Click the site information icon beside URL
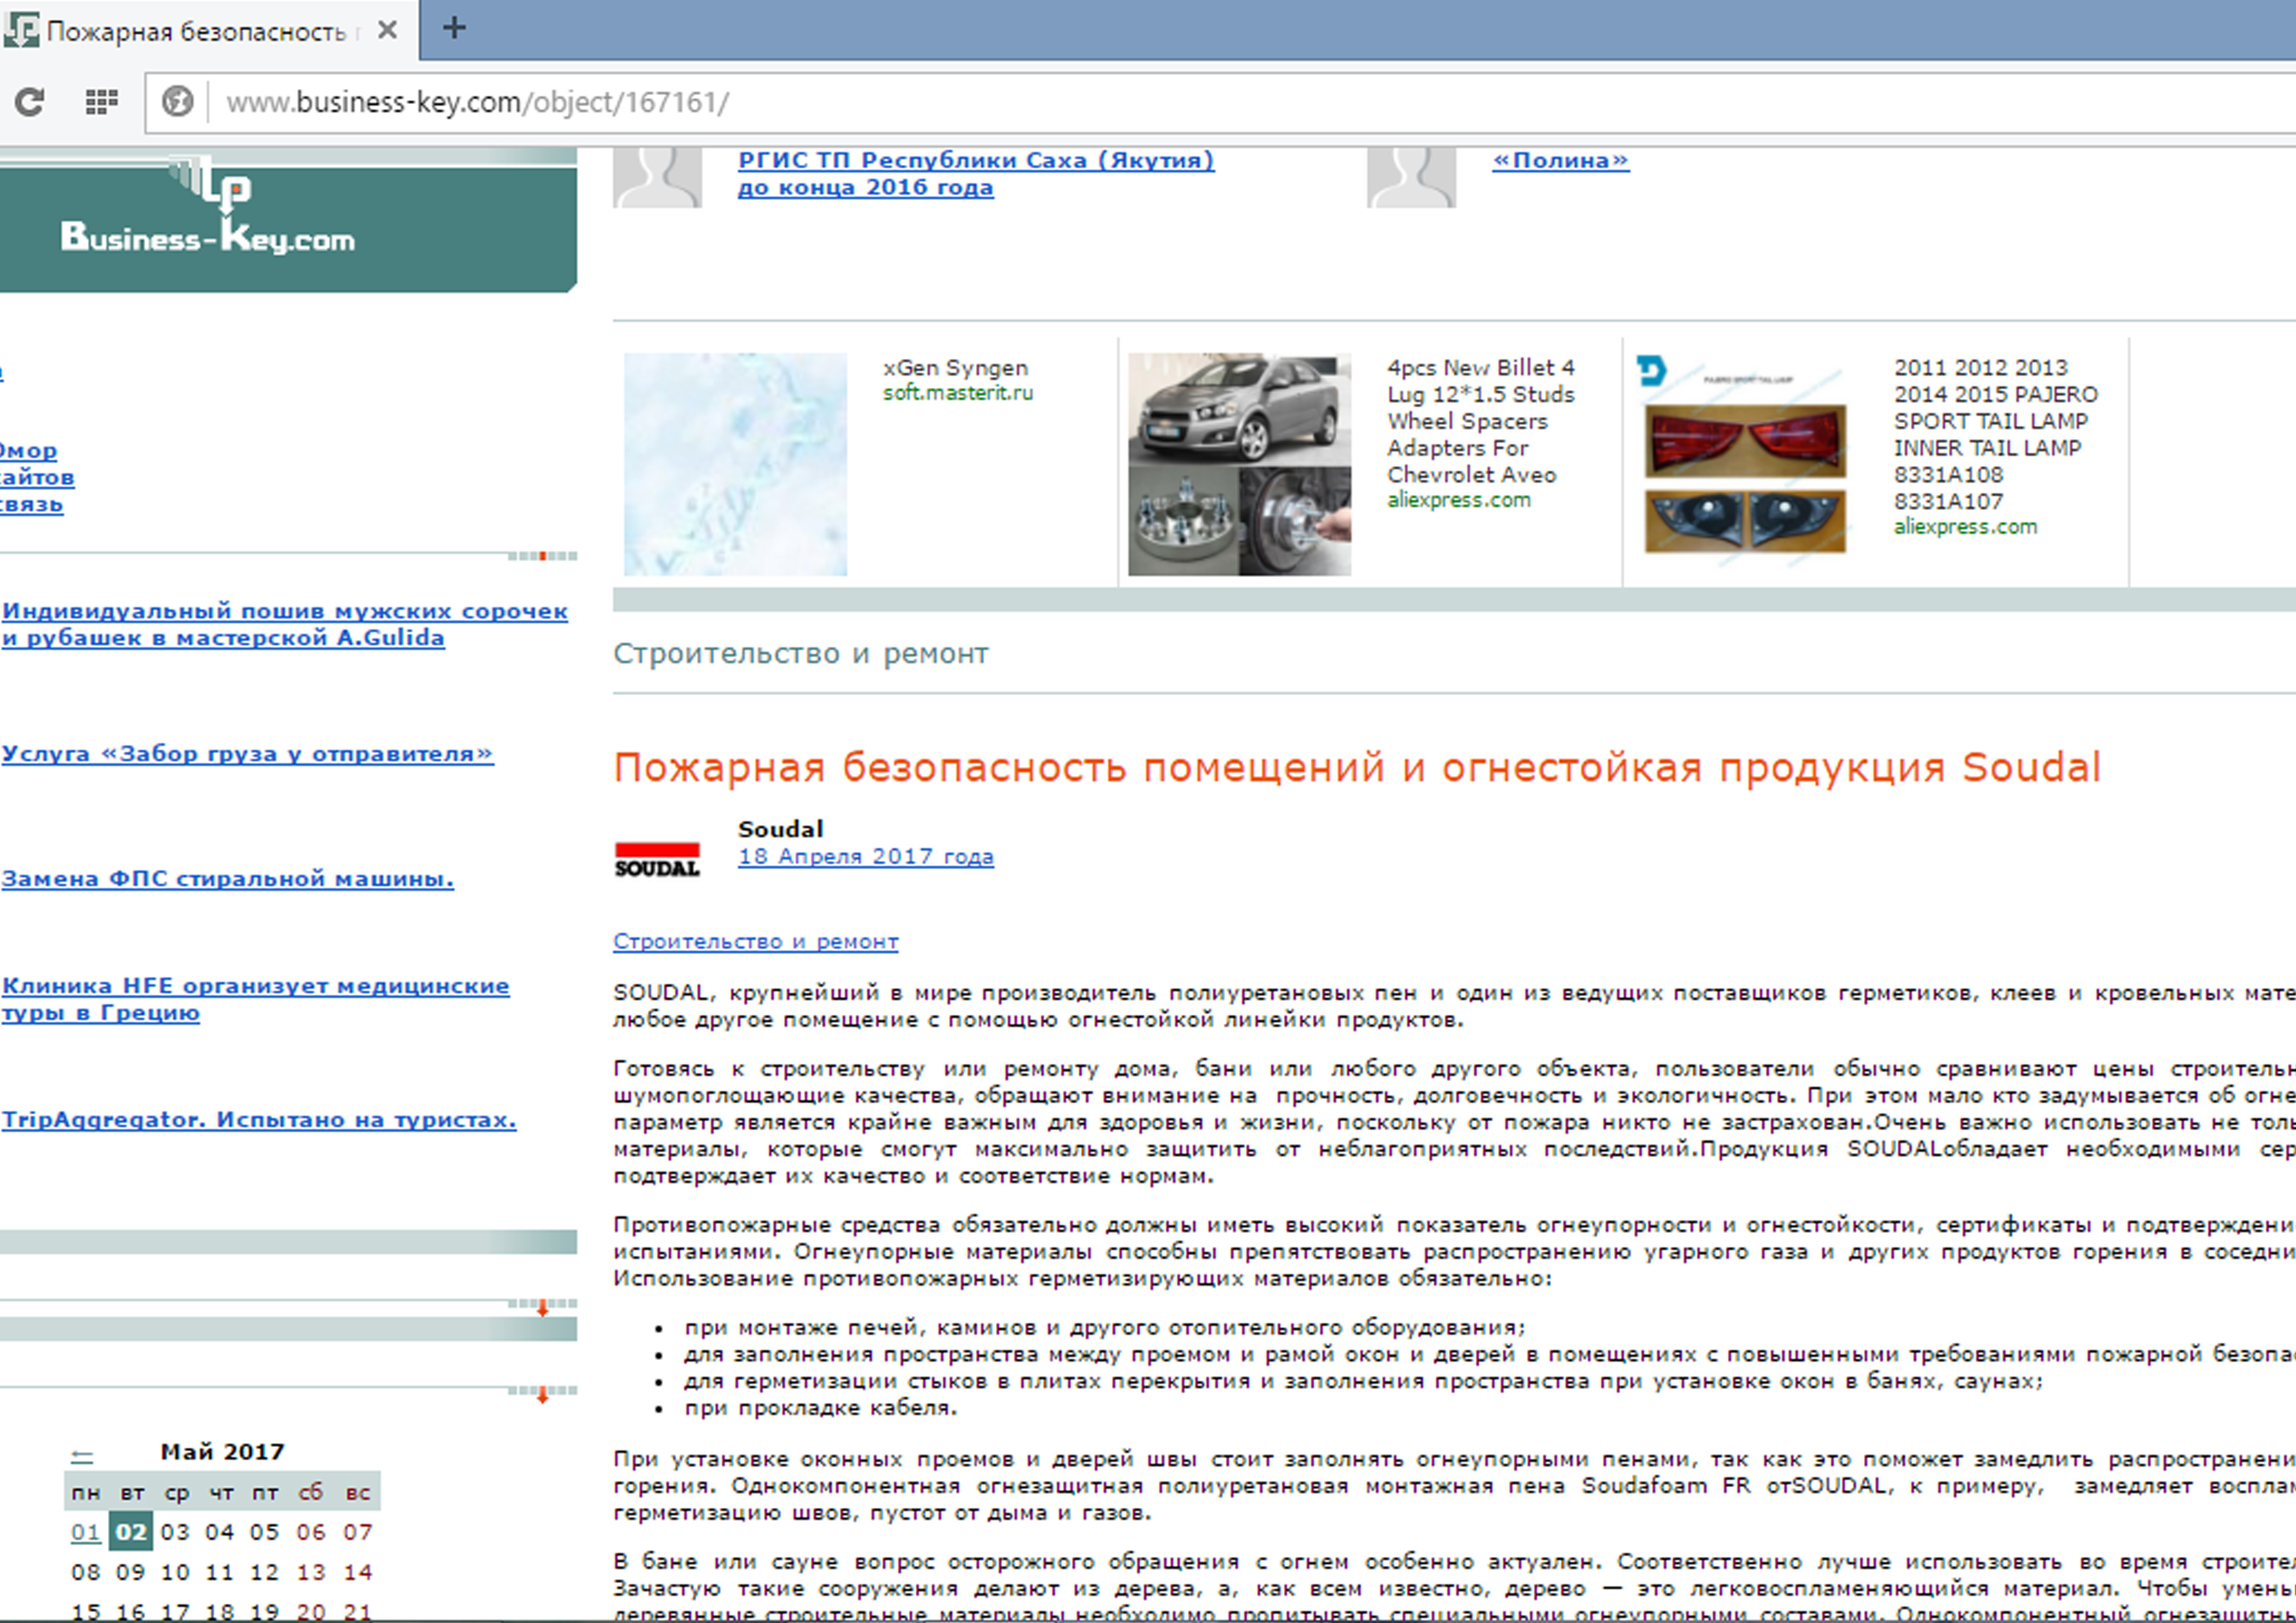The height and width of the screenshot is (1623, 2296). (177, 102)
